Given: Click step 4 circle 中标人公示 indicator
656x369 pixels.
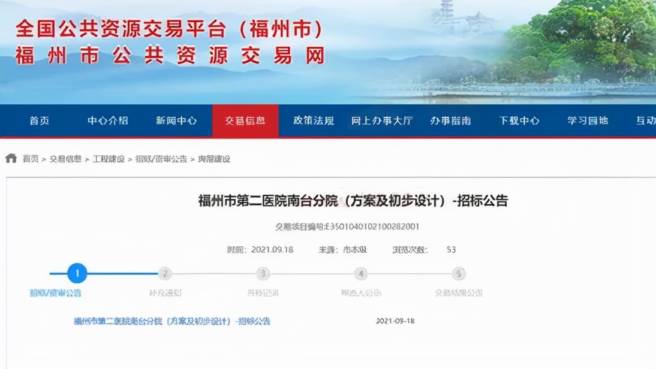Looking at the screenshot, I should [360, 273].
